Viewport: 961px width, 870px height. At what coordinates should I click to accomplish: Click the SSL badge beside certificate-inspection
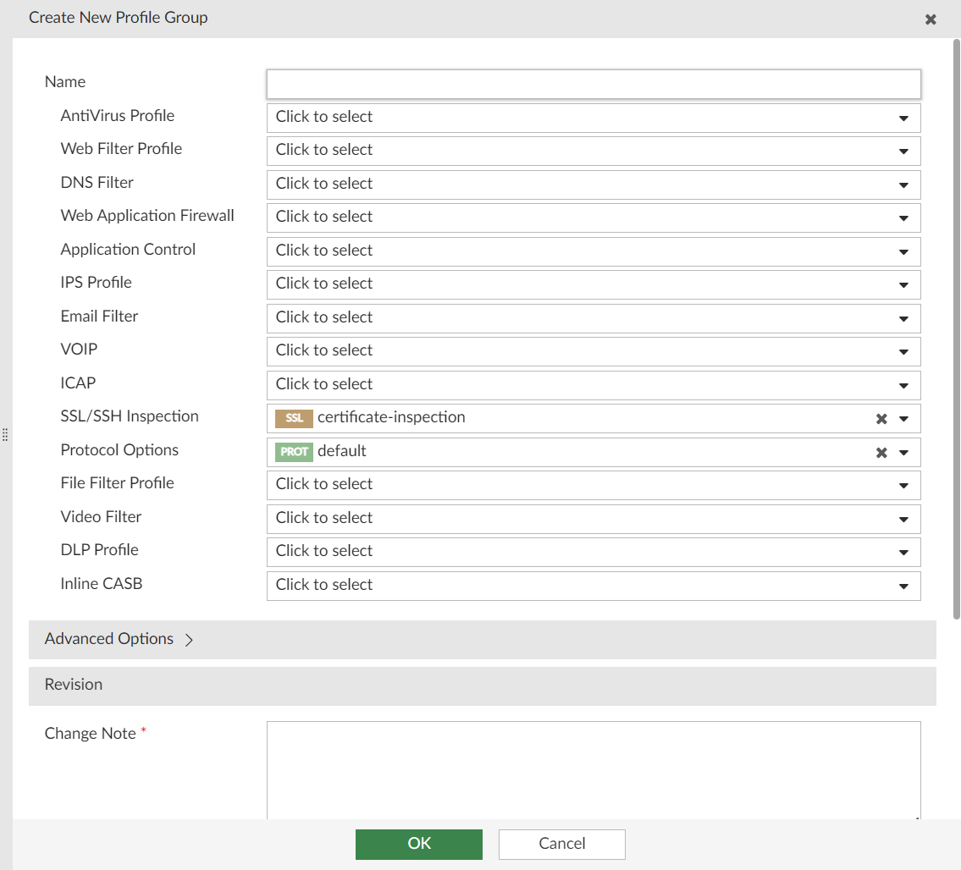[293, 417]
